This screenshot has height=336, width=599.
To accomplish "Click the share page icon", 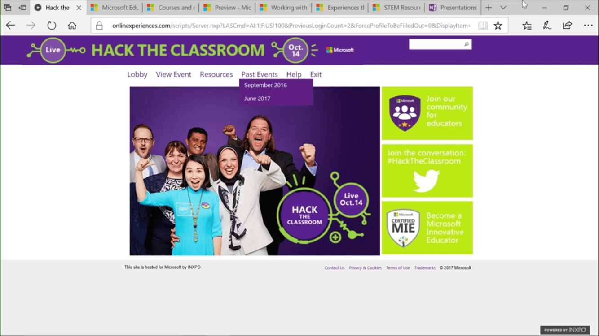I will 567,26.
